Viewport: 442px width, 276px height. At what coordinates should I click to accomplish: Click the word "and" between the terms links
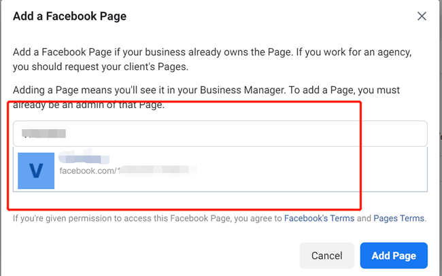(x=364, y=219)
